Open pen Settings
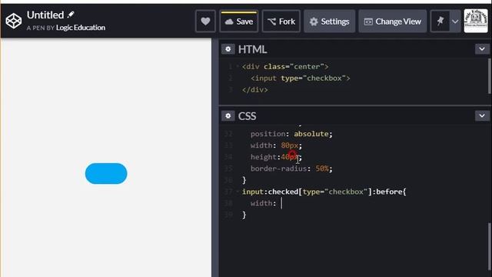 [x=330, y=22]
